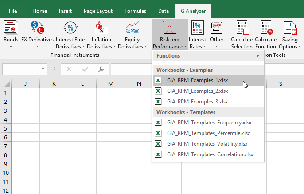
Task: Click the Calculate Selection calculator icon
Action: [x=242, y=28]
